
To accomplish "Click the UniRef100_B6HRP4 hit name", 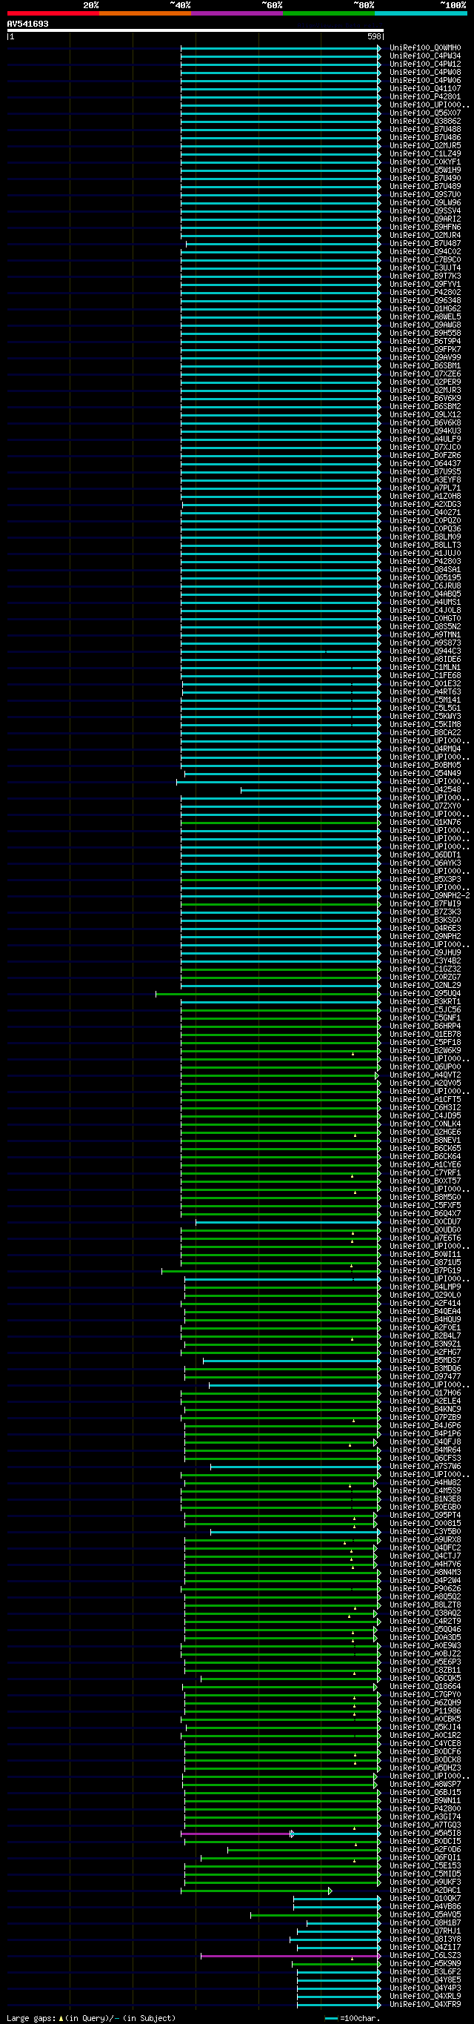I will pos(425,1026).
